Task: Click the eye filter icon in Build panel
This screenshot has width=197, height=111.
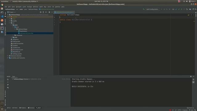Action: point(8,88)
